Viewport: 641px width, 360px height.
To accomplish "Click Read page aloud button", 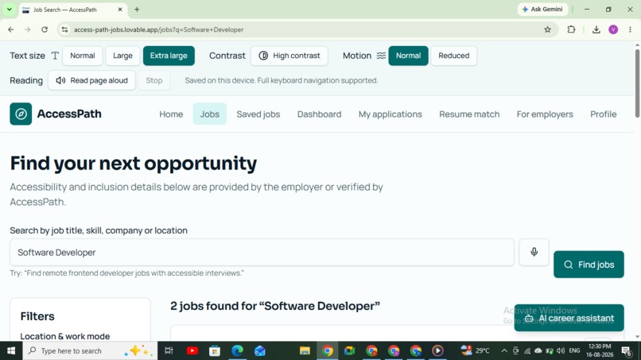I will tap(91, 80).
